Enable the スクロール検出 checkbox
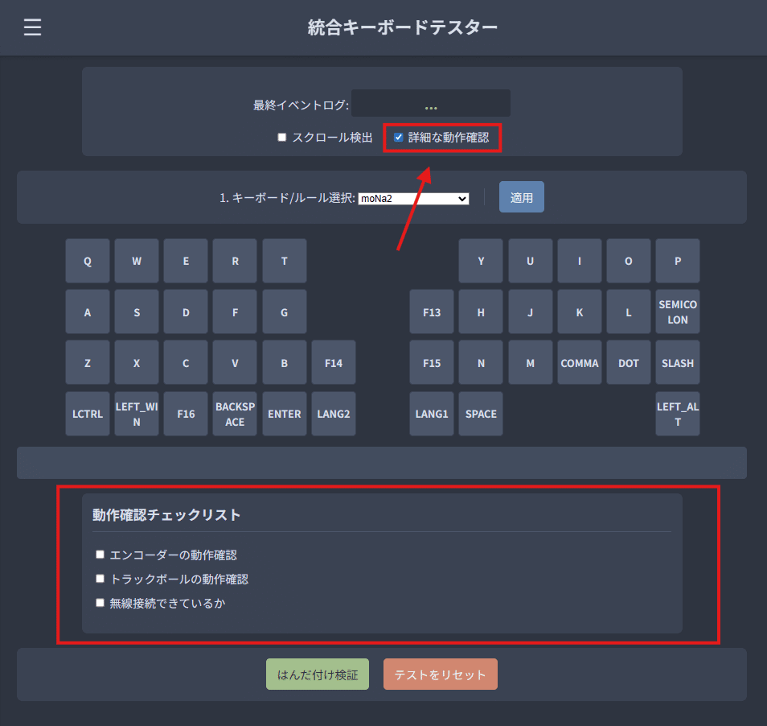 [x=281, y=137]
